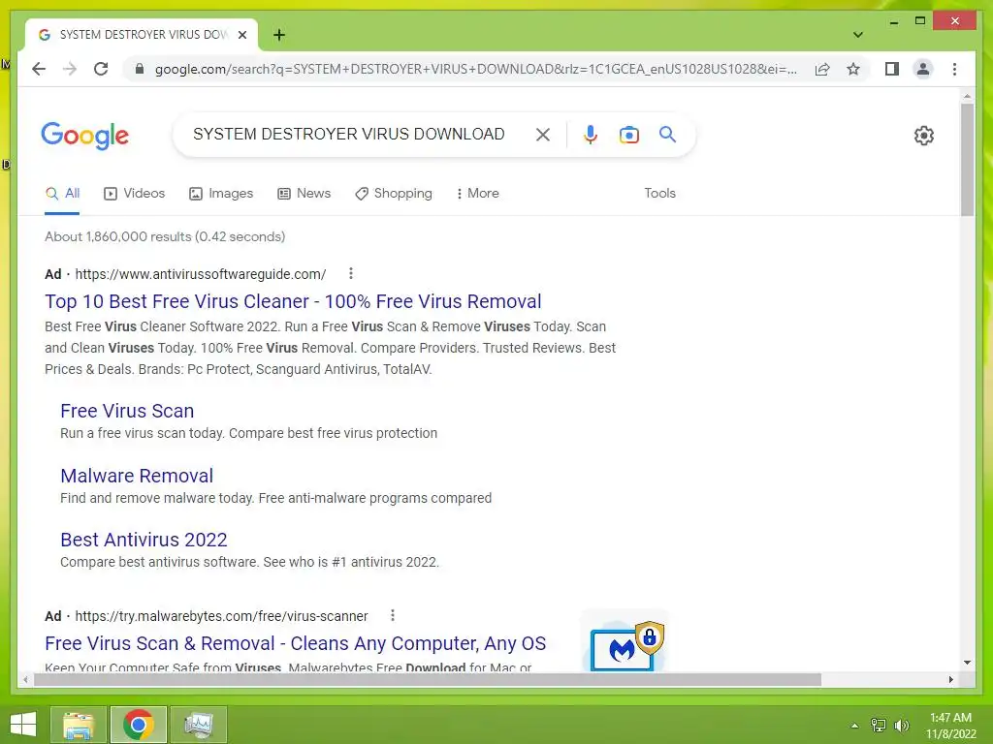Screen dimensions: 993x744
Task: Open the Free Virus Scan sitelink
Action: [x=127, y=411]
